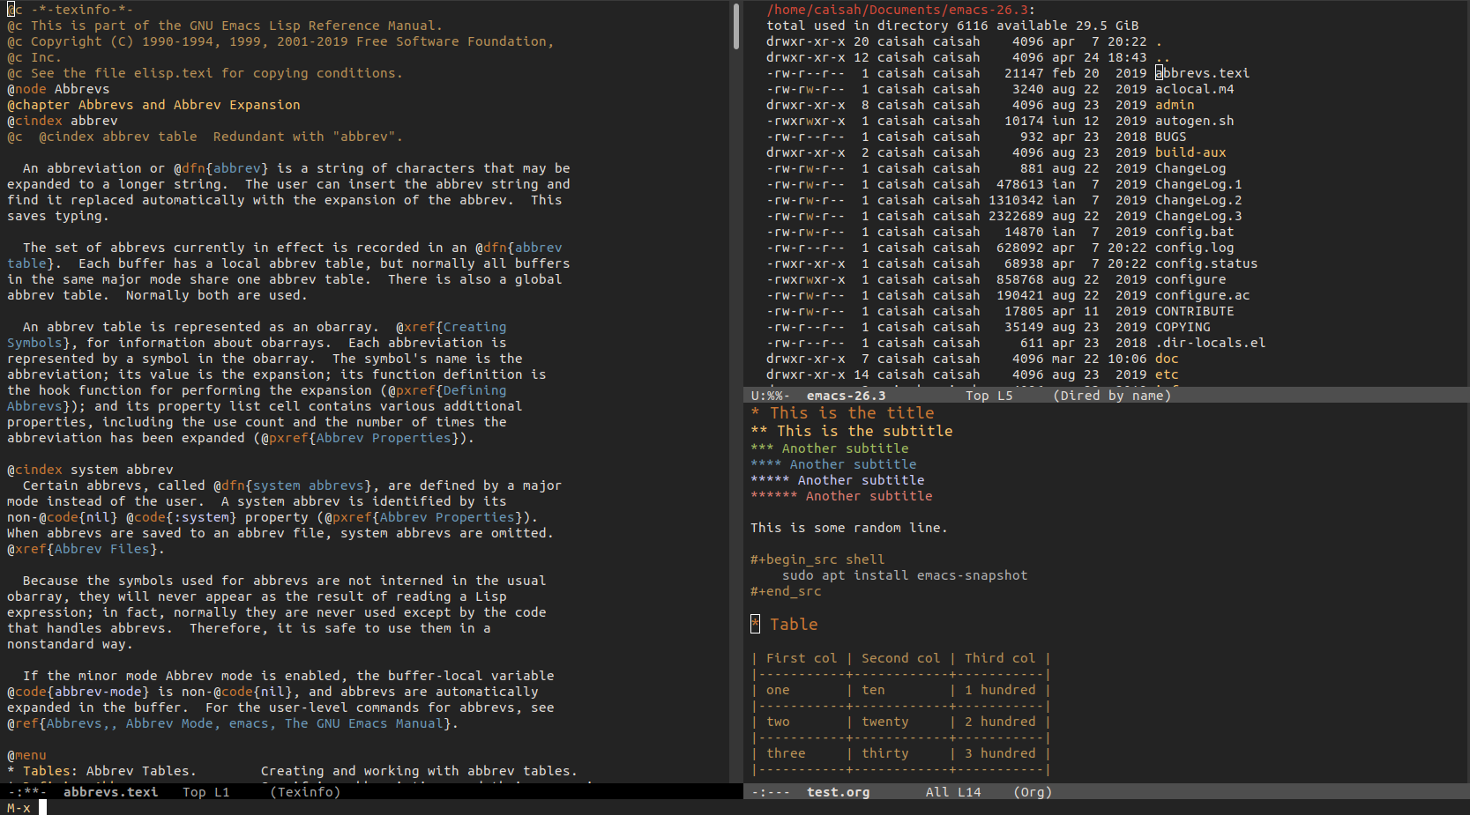Image resolution: width=1470 pixels, height=815 pixels.
Task: Fold the three-star 'Another subtitle' heading
Action: coord(829,448)
